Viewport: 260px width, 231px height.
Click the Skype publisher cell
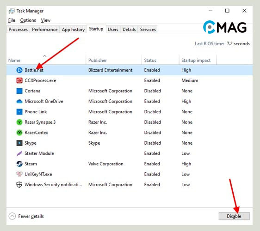point(94,143)
